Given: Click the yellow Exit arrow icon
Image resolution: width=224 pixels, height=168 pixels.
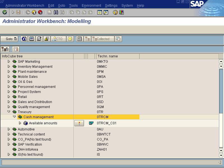Looking at the screenshot, I should point(34,12).
